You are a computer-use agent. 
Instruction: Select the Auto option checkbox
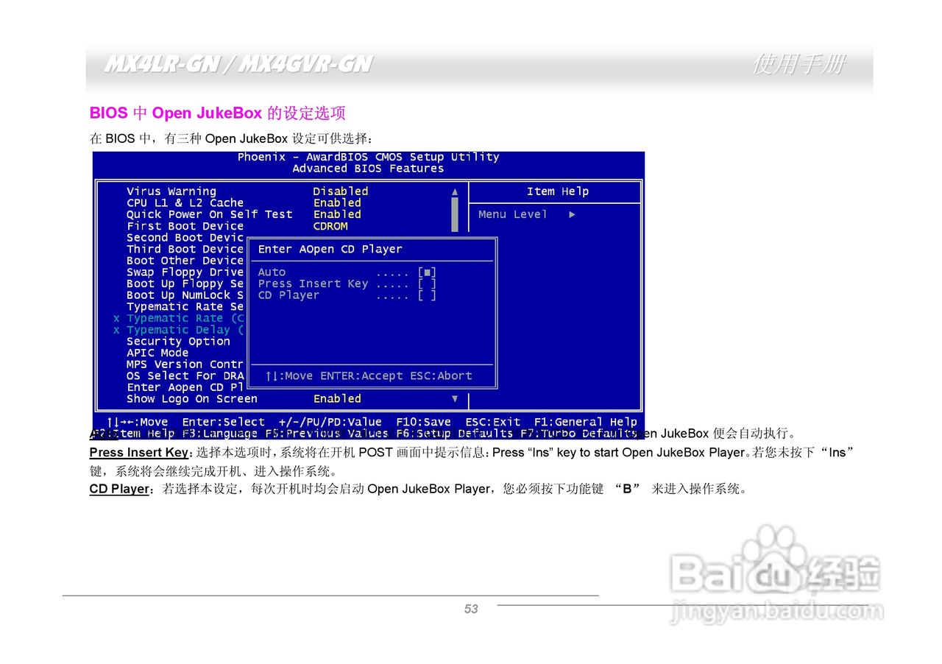(427, 272)
